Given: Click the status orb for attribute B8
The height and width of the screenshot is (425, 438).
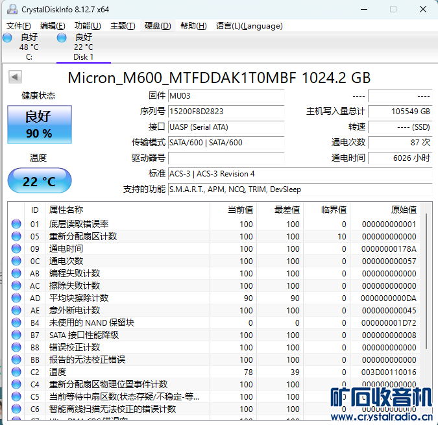Looking at the screenshot, I should click(x=16, y=347).
